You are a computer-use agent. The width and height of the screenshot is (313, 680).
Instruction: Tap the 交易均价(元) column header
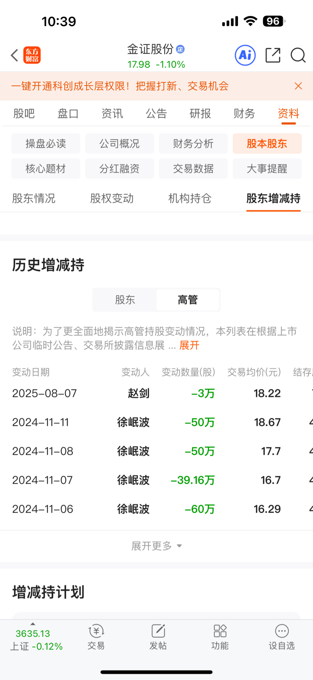click(254, 372)
